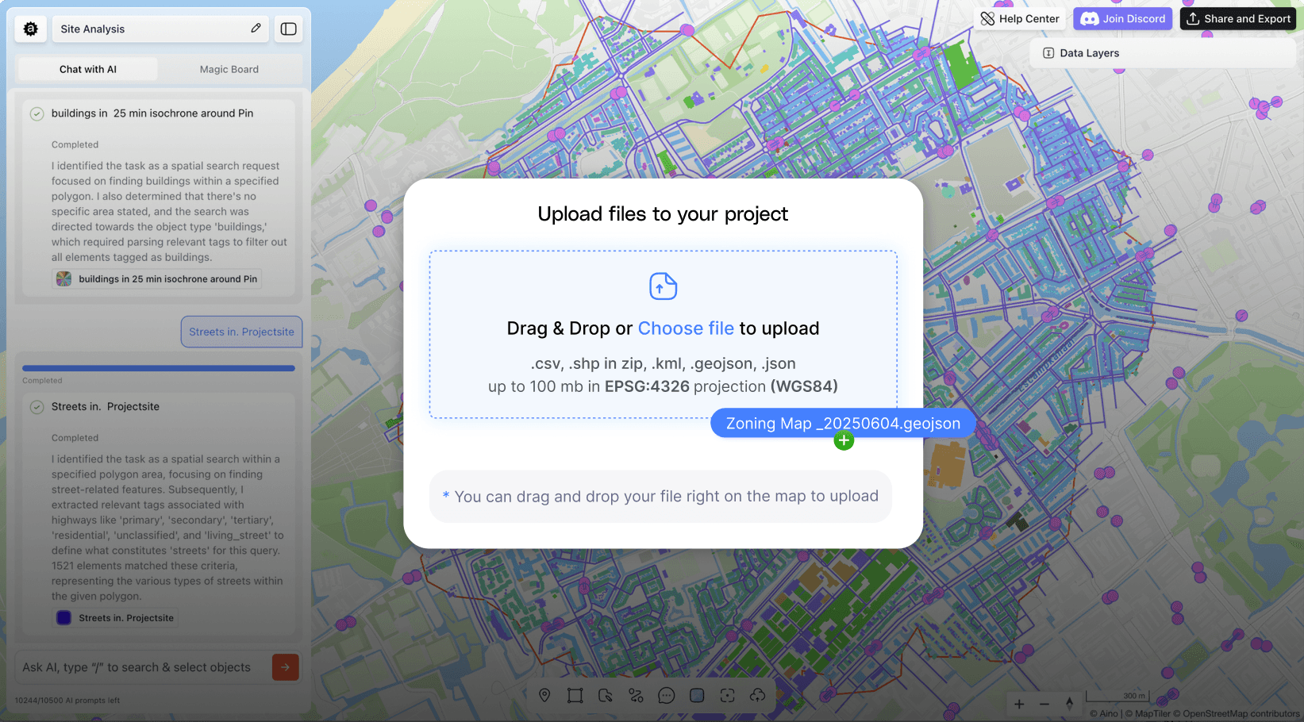Click the MapTiler attribution link

[1148, 713]
